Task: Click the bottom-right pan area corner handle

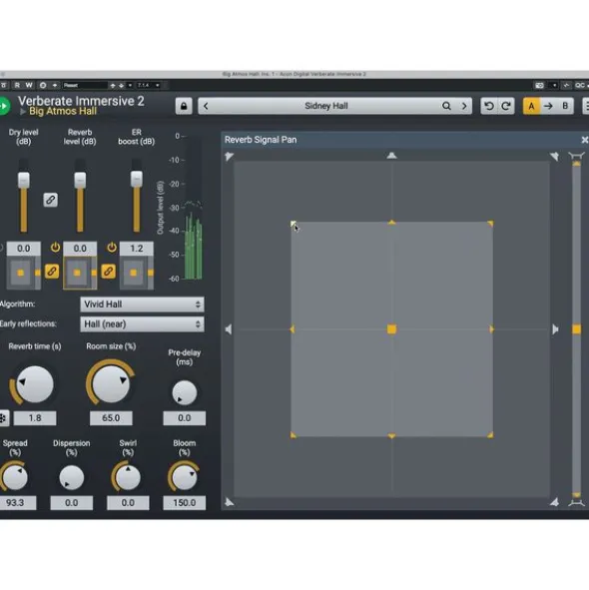Action: (490, 435)
